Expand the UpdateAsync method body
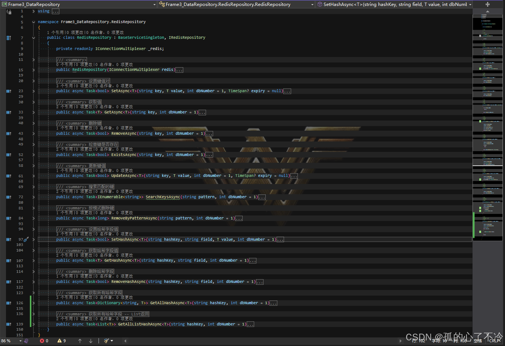Image resolution: width=505 pixels, height=346 pixels. coord(34,176)
